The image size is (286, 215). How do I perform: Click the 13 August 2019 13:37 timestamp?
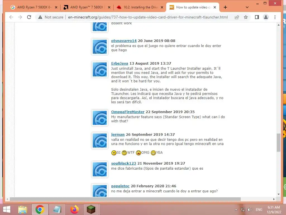[x=150, y=64]
